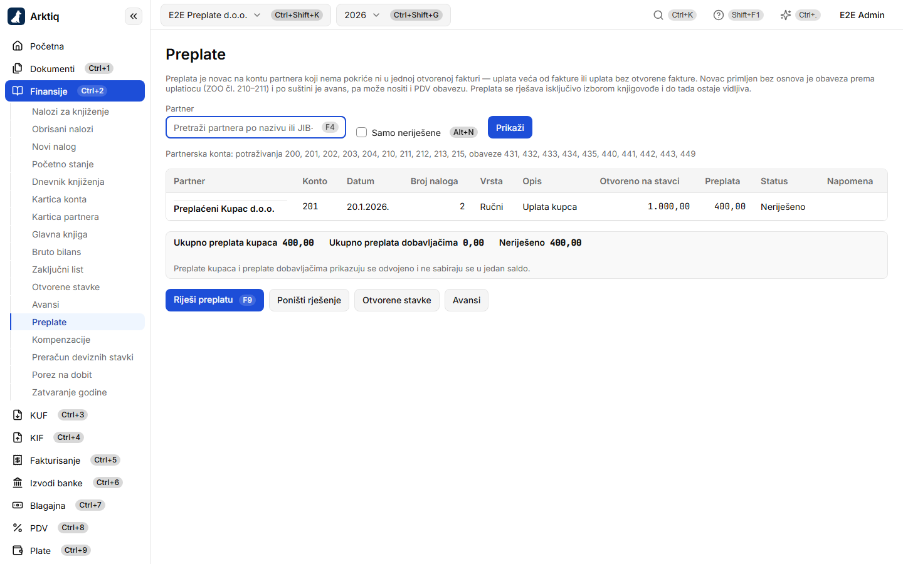The image size is (903, 564).
Task: Click the Avansi button below table
Action: click(x=467, y=300)
